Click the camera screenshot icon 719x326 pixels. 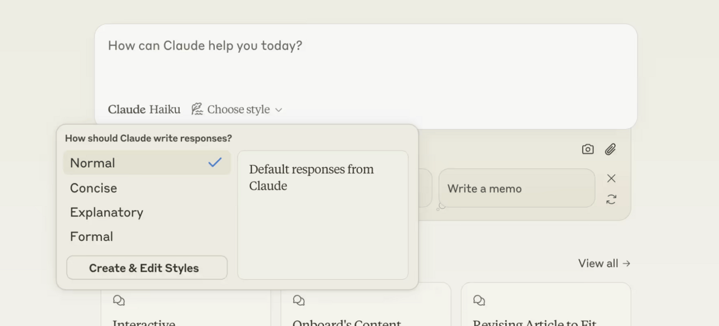pyautogui.click(x=588, y=149)
